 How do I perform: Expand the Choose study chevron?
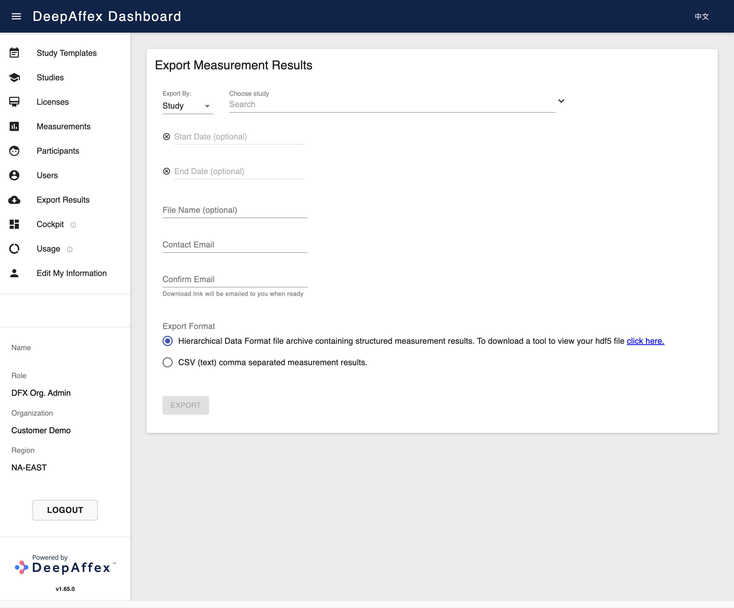(561, 101)
